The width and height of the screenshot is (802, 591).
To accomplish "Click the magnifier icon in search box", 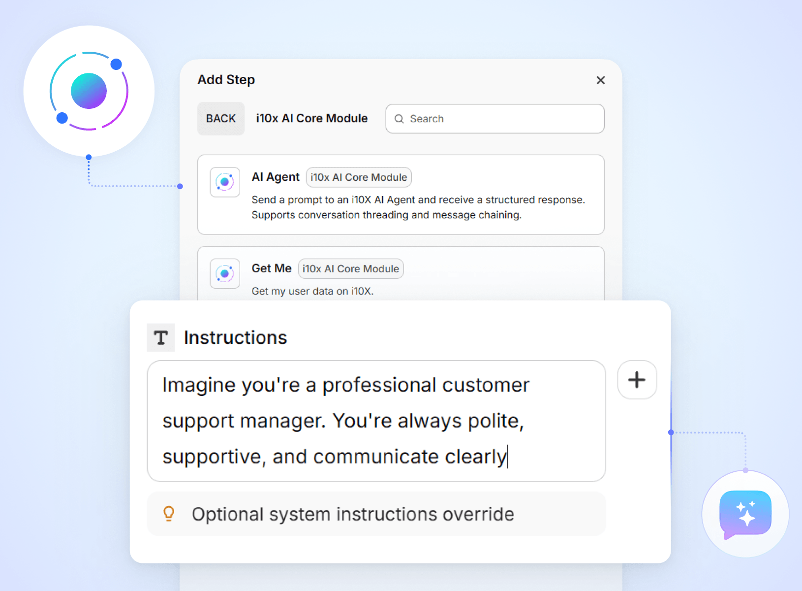I will [399, 119].
